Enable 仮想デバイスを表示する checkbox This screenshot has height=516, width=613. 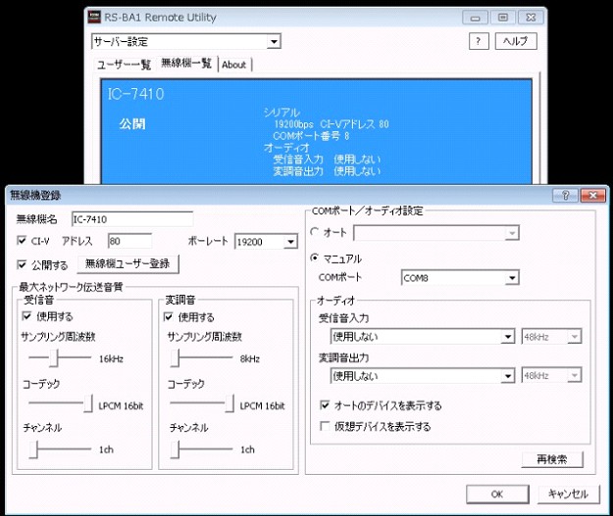325,426
